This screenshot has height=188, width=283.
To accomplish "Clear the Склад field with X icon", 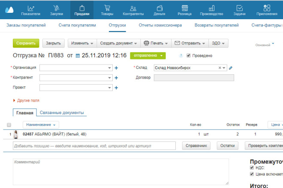I will click(x=220, y=68).
